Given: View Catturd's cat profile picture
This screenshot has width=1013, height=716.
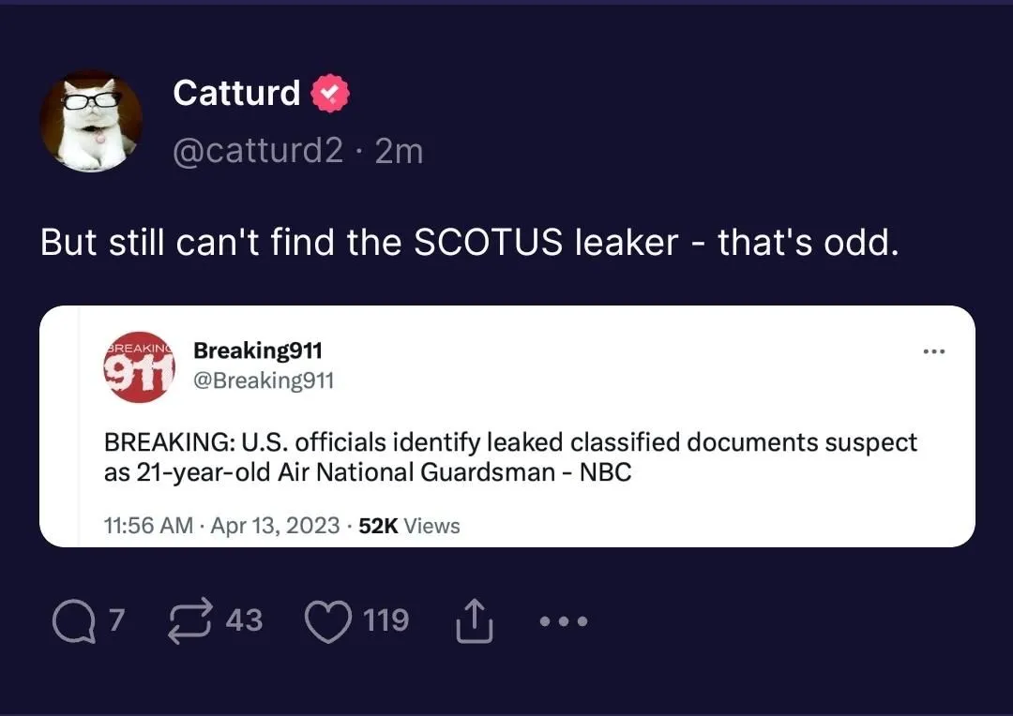Looking at the screenshot, I should tap(90, 123).
